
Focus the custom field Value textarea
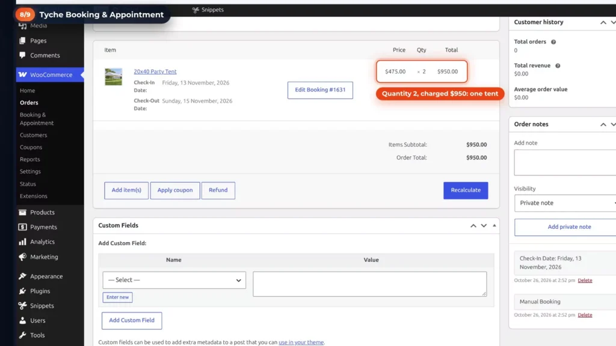click(x=370, y=284)
